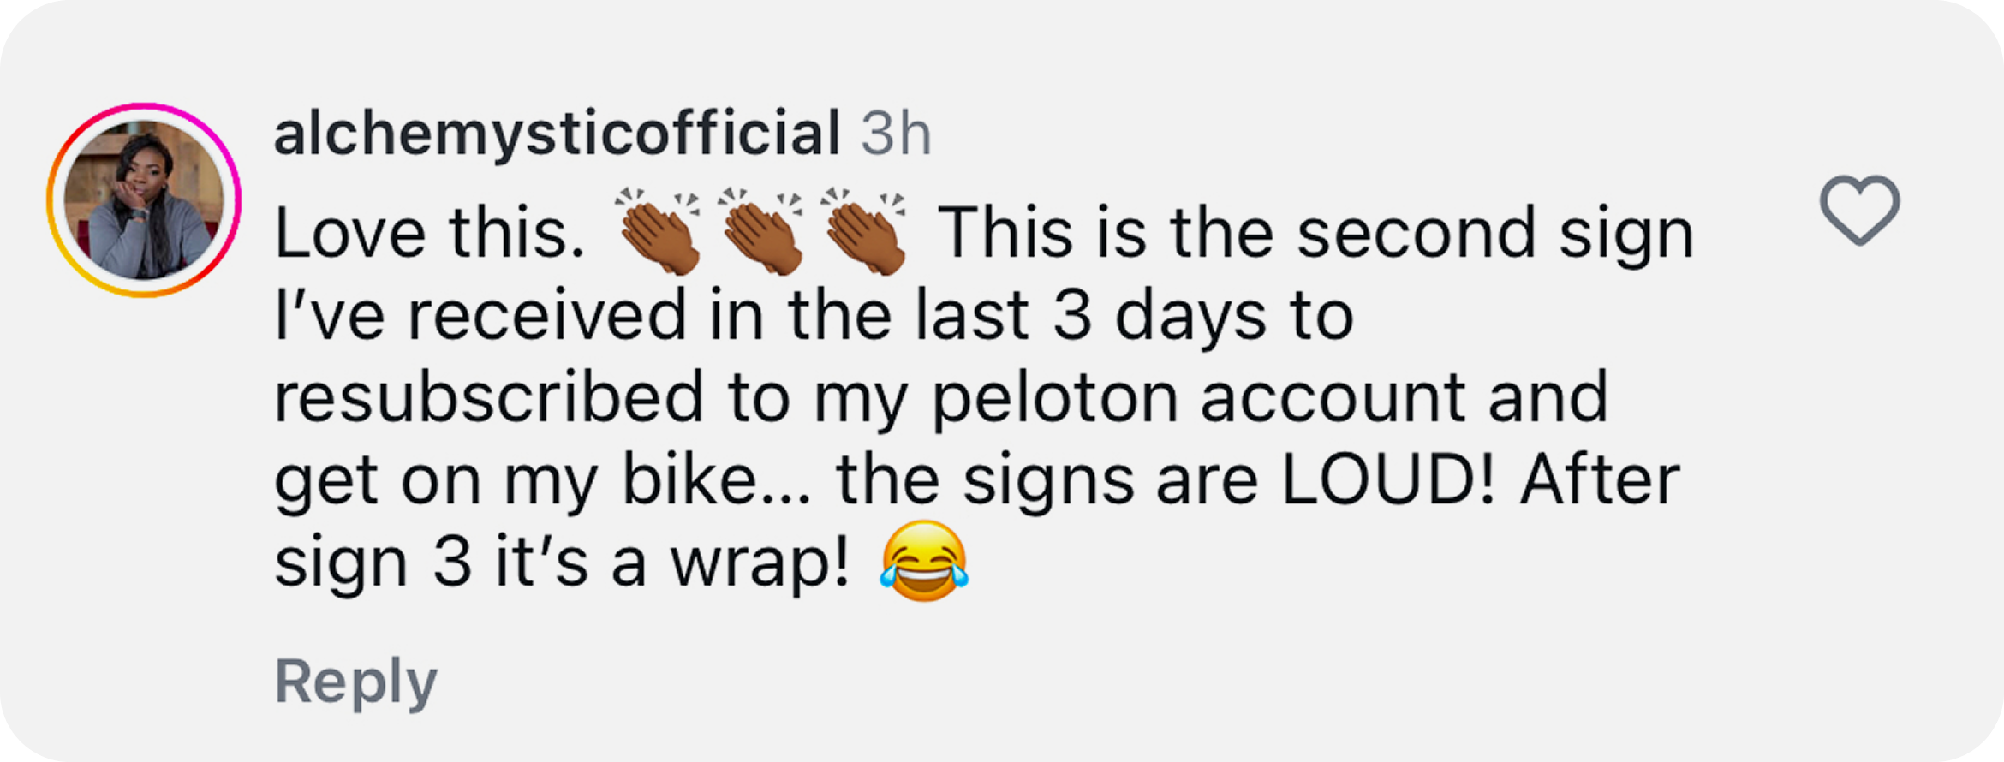Click the word "LOUD!" in the comment
The image size is (2004, 762).
1388,481
